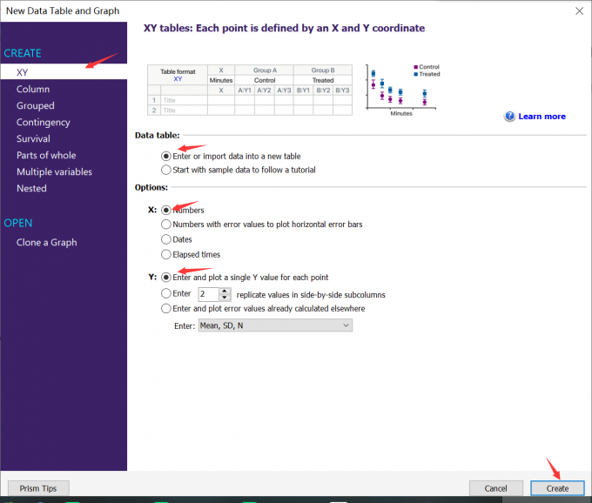Select Enter replicate values in subcolumns option

[166, 293]
